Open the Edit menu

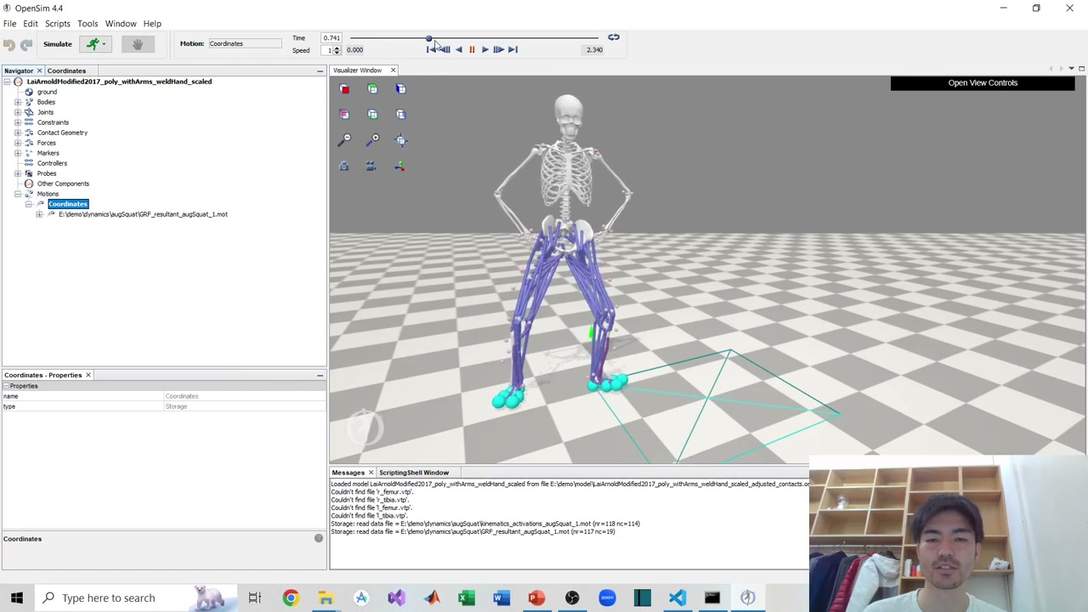(x=31, y=24)
